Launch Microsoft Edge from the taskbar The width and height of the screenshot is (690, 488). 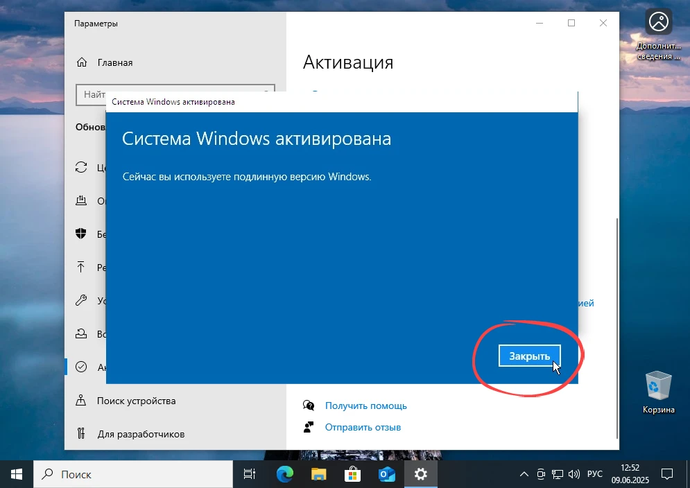[284, 474]
